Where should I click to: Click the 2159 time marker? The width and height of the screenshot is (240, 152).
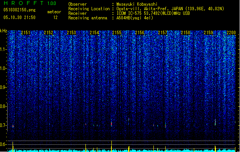208,33
